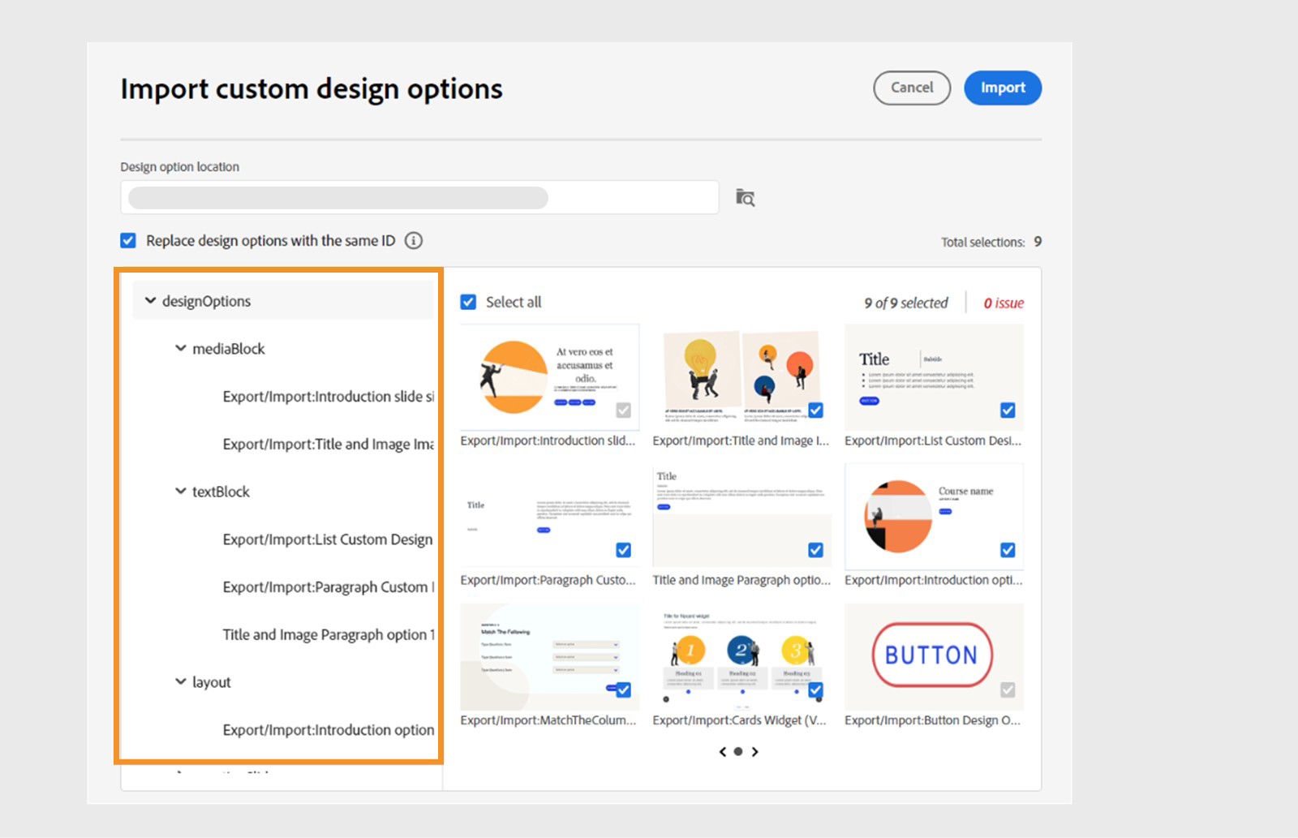Toggle Replace design options with same ID
The height and width of the screenshot is (838, 1298).
click(128, 241)
